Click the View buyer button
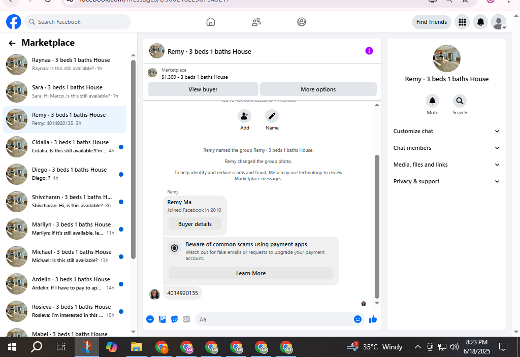Viewport: 520px width, 357px height. click(x=203, y=89)
